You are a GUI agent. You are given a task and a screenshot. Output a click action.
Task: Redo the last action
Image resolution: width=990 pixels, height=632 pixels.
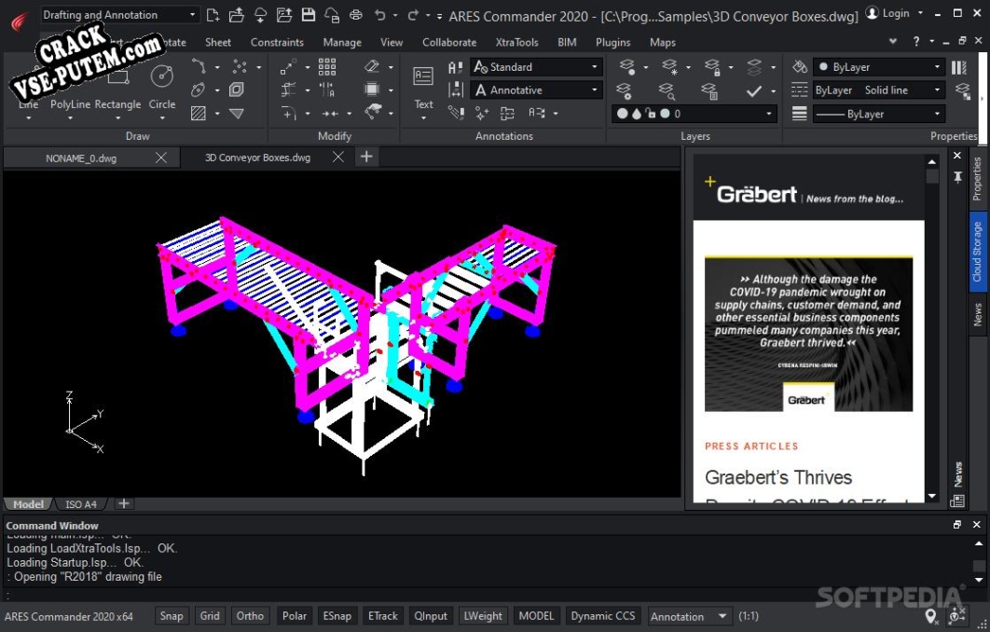(413, 15)
